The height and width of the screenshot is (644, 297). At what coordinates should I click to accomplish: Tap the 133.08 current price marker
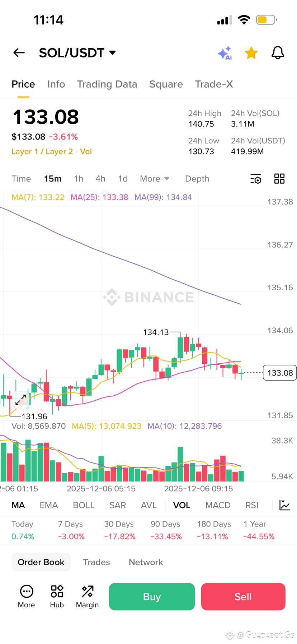280,373
